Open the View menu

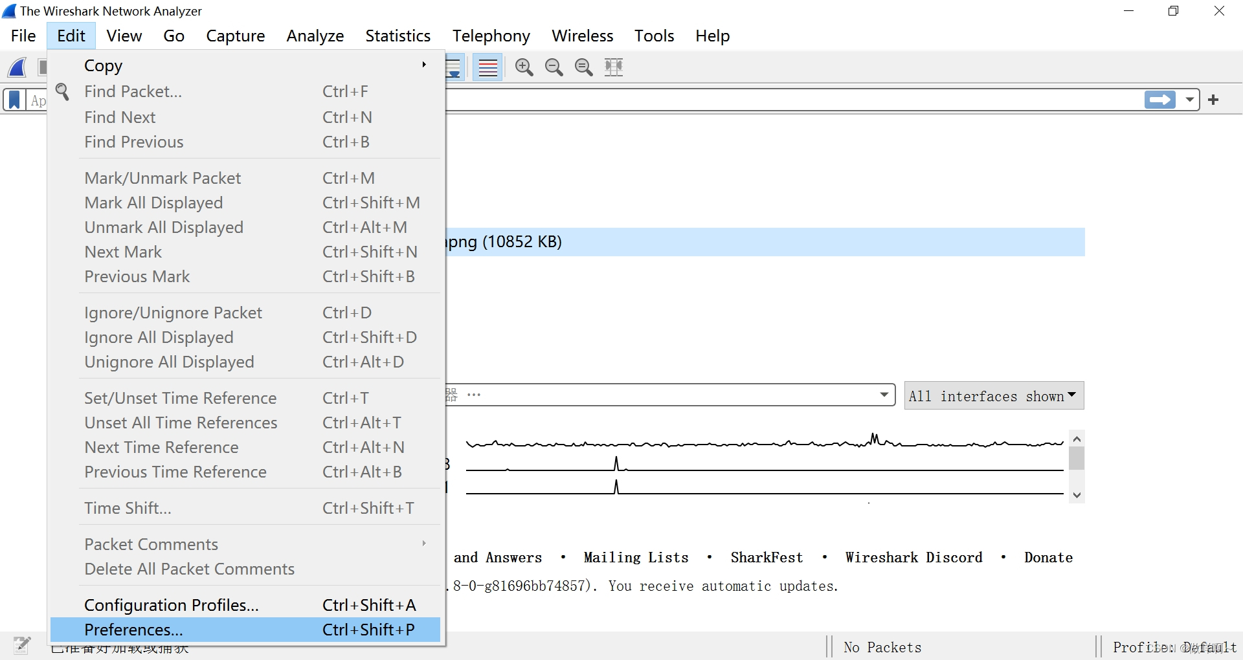coord(124,36)
